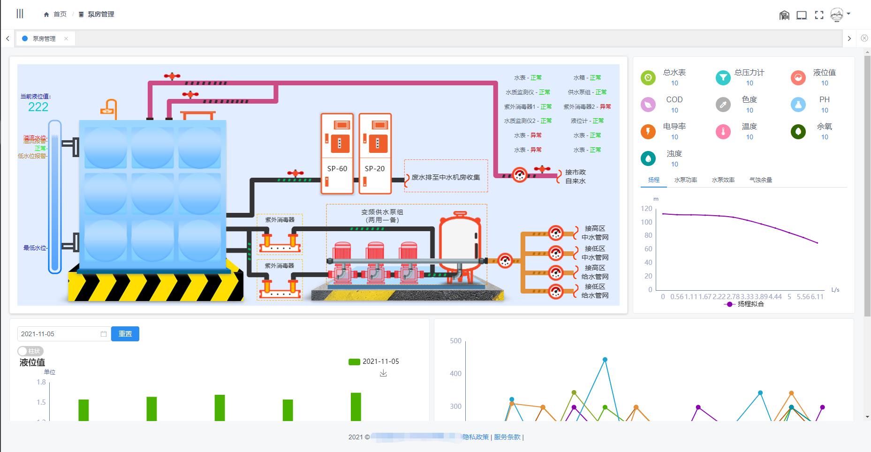Navigate tabs left with the arrow
Screen dimensions: 871x452
8,38
